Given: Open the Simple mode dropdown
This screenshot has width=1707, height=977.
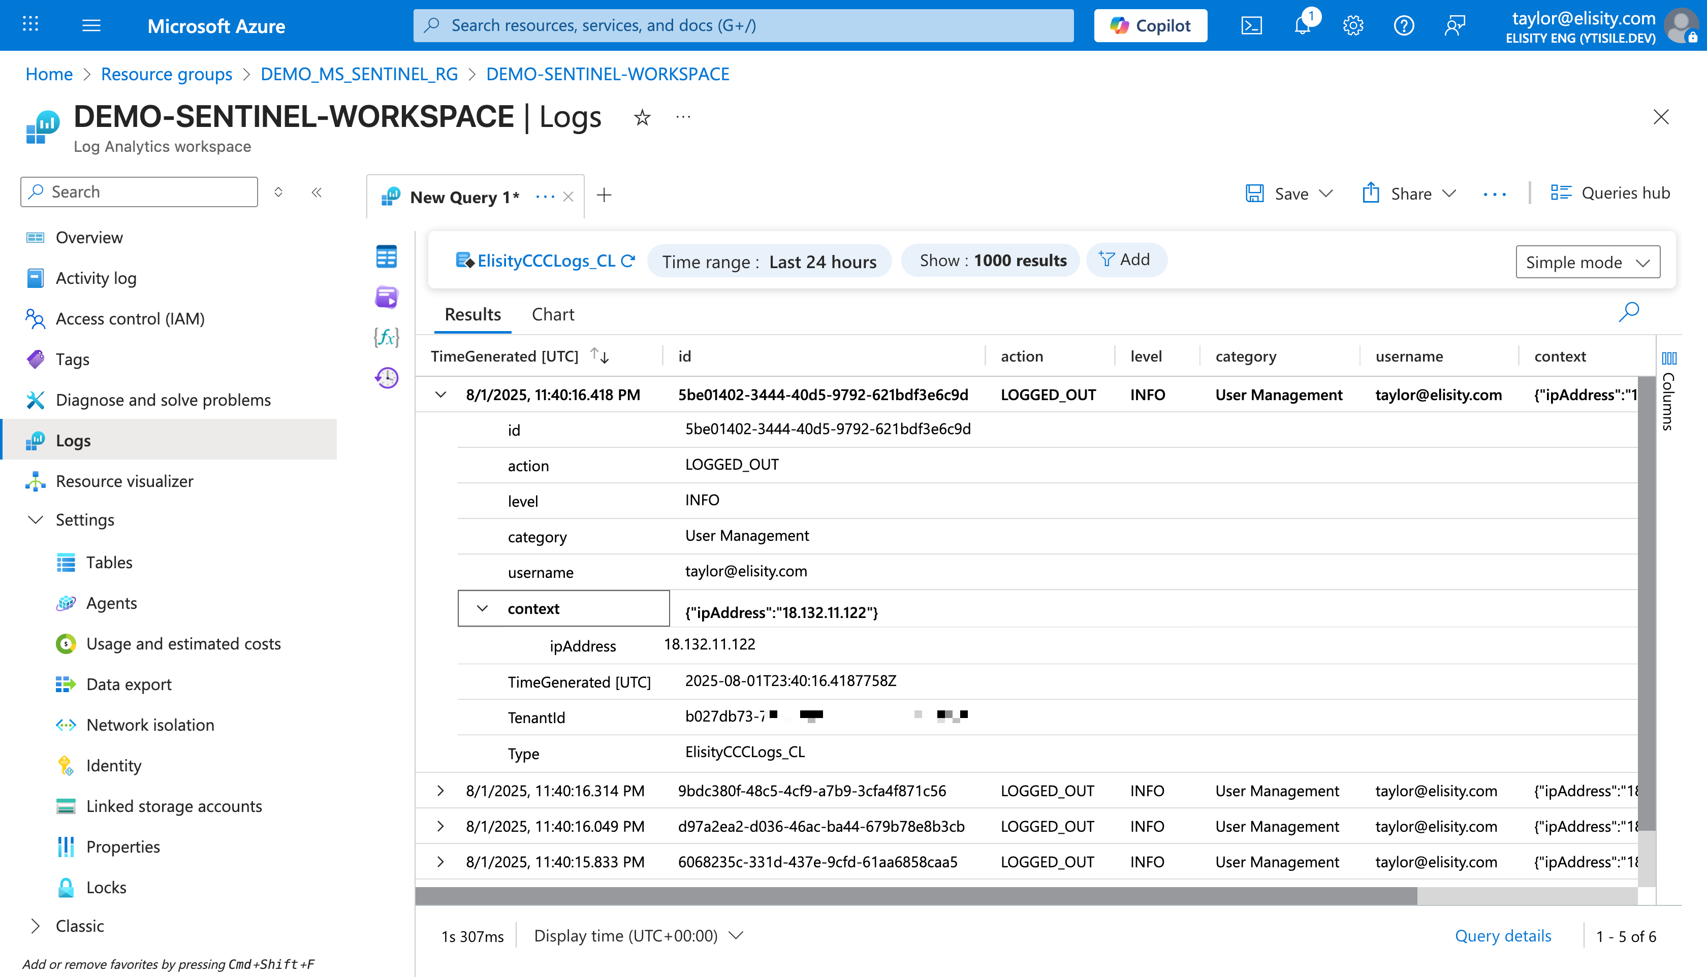Looking at the screenshot, I should click(x=1588, y=262).
